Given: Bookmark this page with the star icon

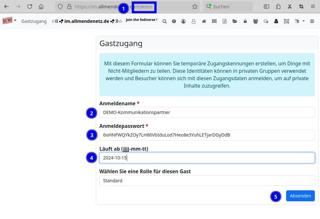Looking at the screenshot, I should pos(195,6).
